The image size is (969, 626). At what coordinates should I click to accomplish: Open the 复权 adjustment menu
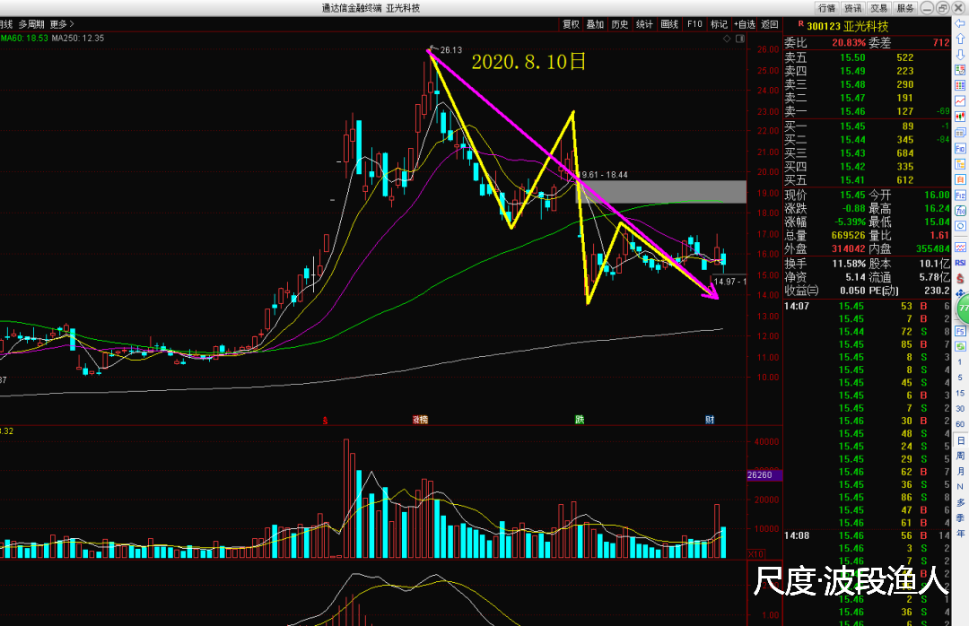click(x=571, y=24)
